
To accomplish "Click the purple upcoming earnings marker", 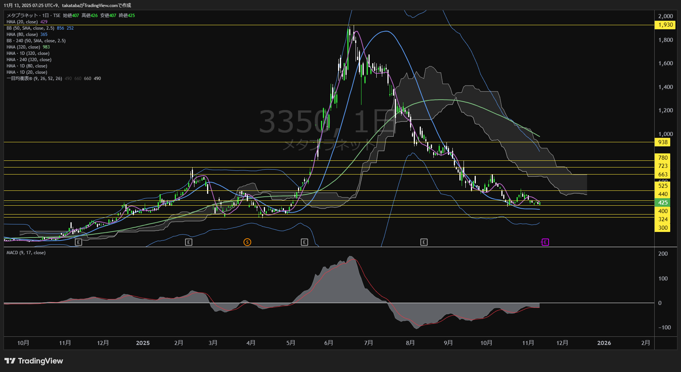I will [x=545, y=242].
